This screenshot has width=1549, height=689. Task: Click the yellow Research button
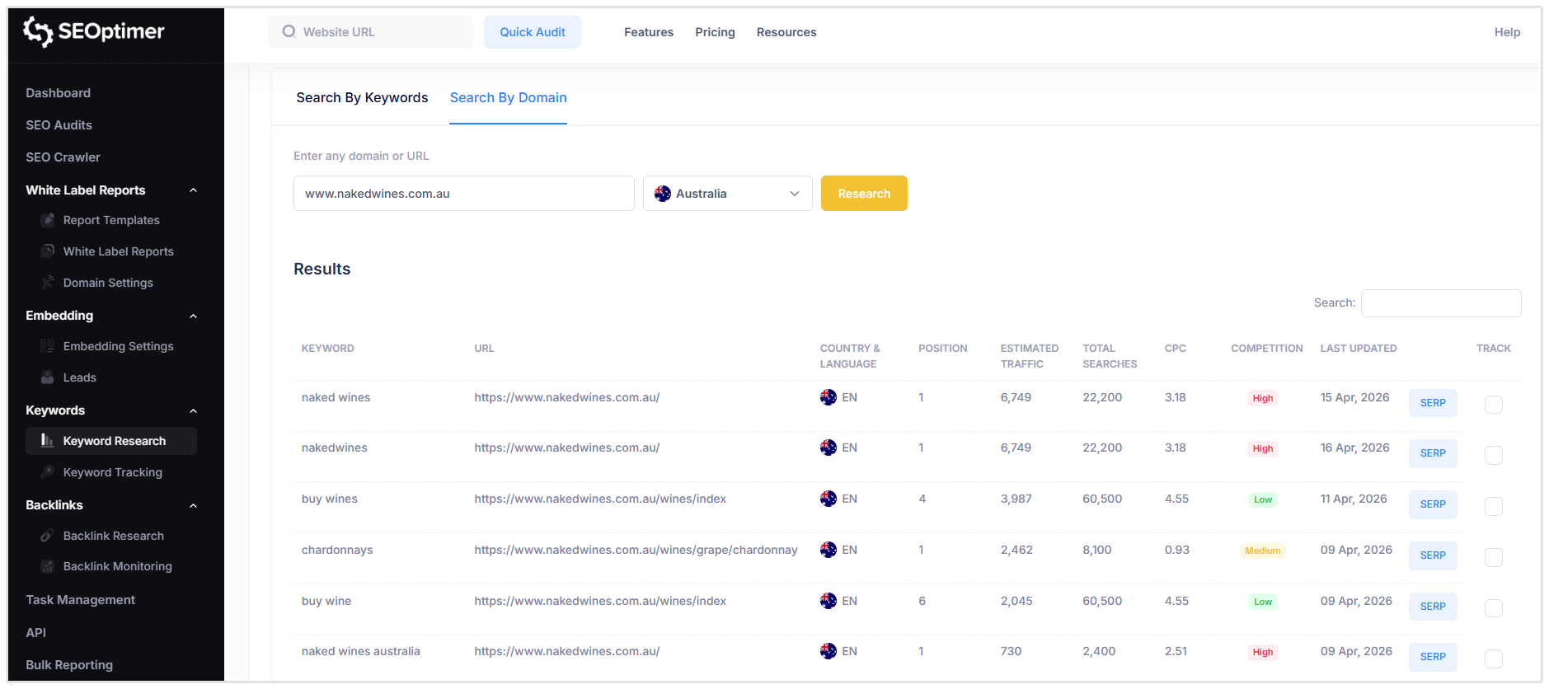coord(864,194)
